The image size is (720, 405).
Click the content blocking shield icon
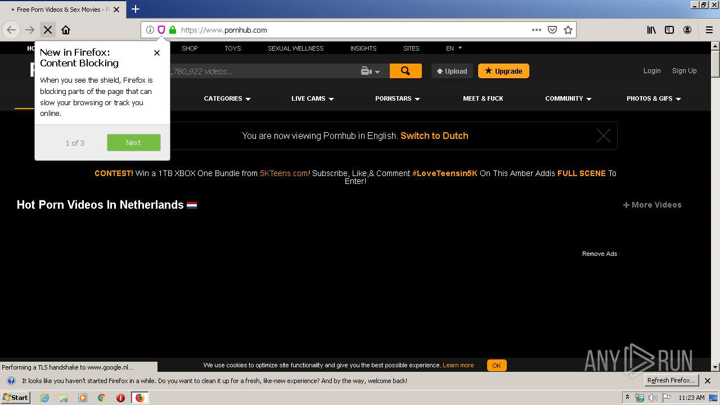tap(161, 30)
